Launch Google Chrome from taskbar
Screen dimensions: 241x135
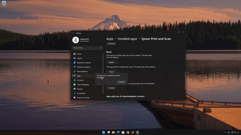tap(128, 132)
